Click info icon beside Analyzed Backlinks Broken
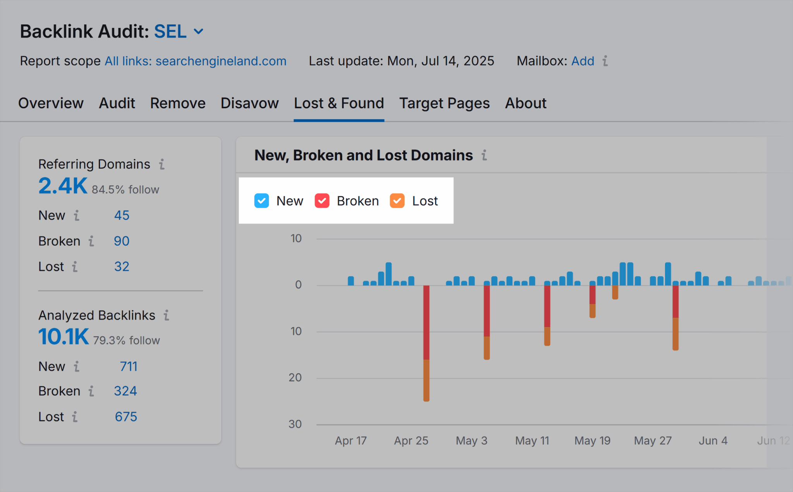793x492 pixels. coord(91,391)
